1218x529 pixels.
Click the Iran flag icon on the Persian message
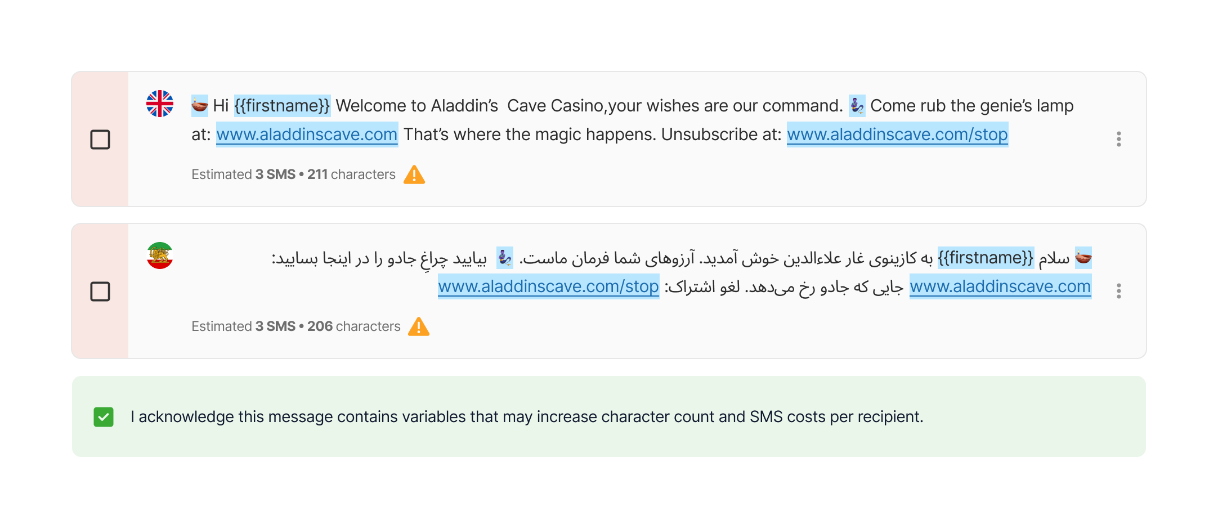pos(159,257)
